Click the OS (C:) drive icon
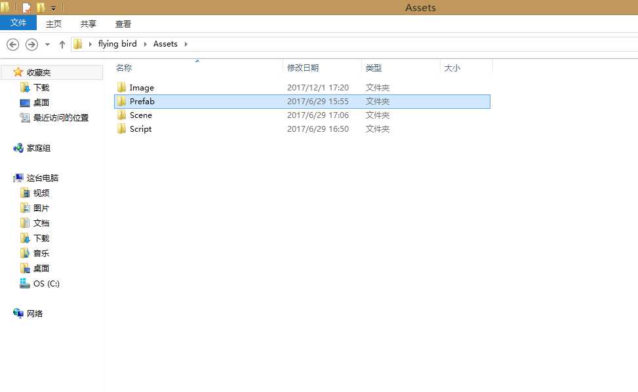Viewport: 638px width, 392px height. 25,283
